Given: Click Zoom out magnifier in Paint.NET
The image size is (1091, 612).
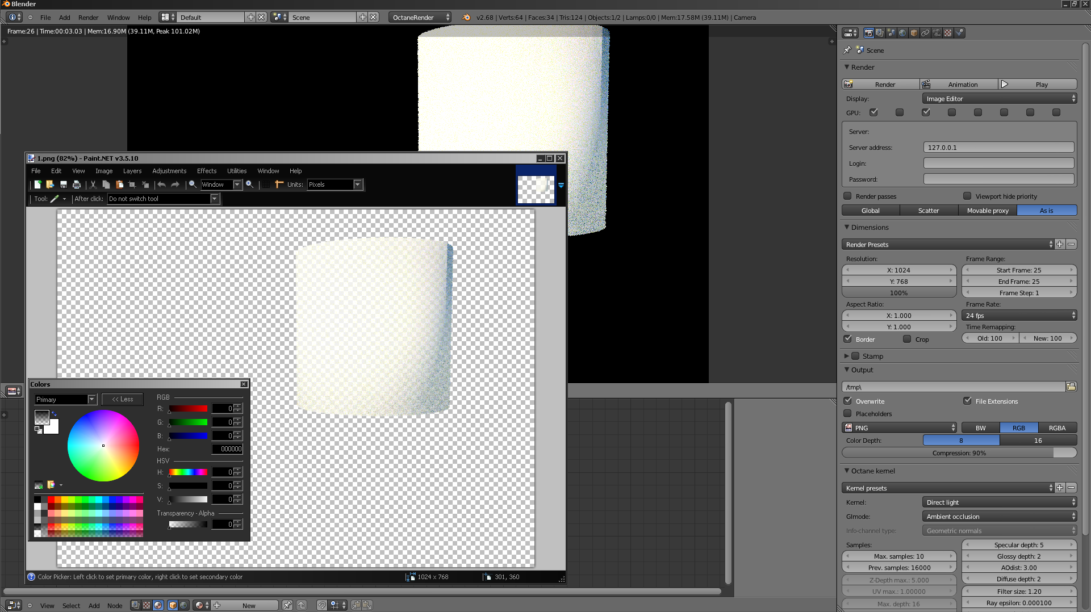Looking at the screenshot, I should coord(193,185).
